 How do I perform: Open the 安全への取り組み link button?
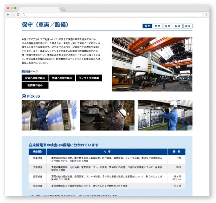[x=35, y=78]
